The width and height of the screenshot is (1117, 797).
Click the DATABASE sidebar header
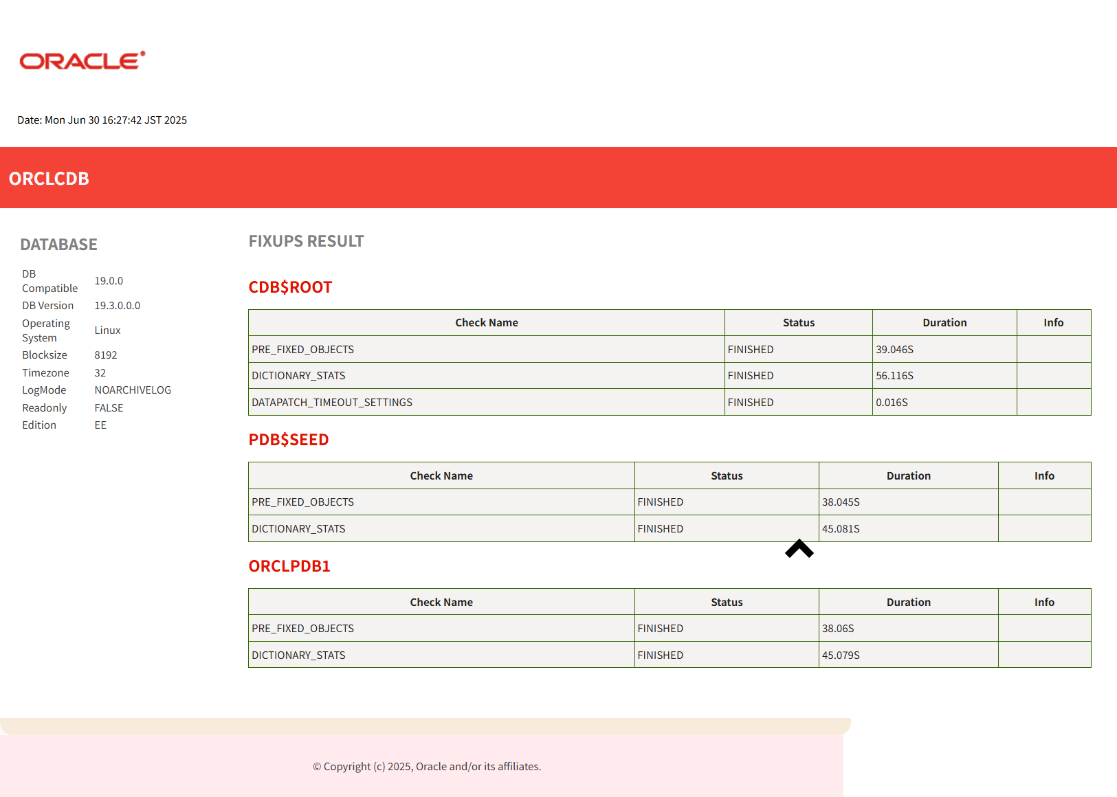(58, 244)
